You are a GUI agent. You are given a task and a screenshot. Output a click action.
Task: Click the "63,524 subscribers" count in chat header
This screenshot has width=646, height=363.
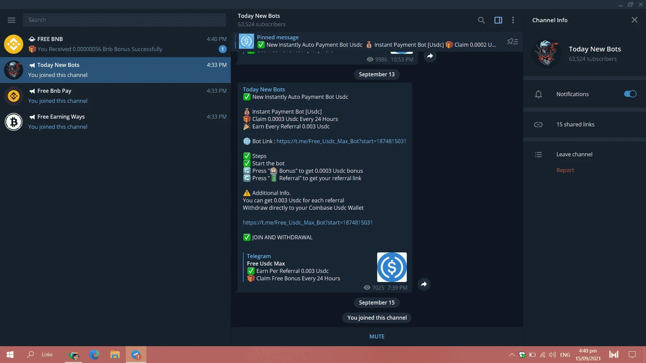pyautogui.click(x=261, y=24)
